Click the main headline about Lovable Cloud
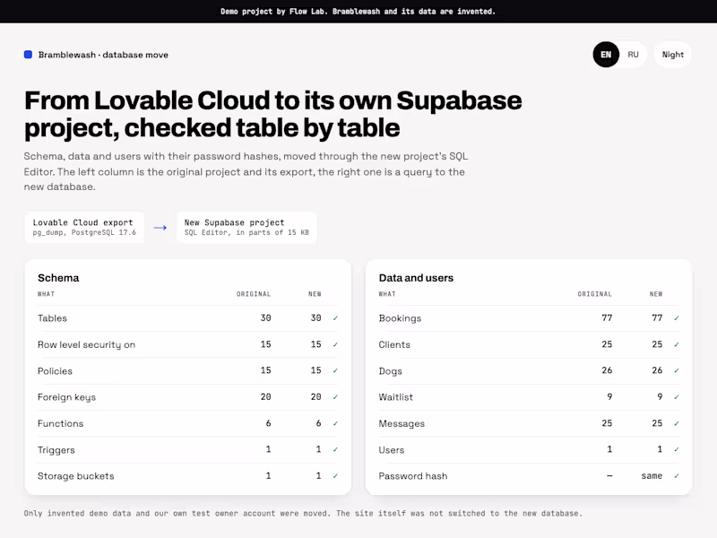Viewport: 717px width, 538px height. pyautogui.click(x=273, y=114)
